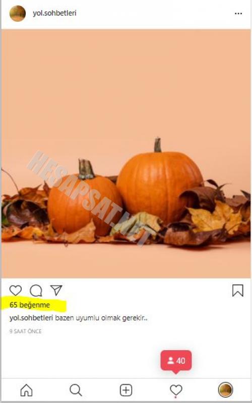Click the 40 new followers notification bubble
Viewport: 252px width, 403px height.
[176, 361]
